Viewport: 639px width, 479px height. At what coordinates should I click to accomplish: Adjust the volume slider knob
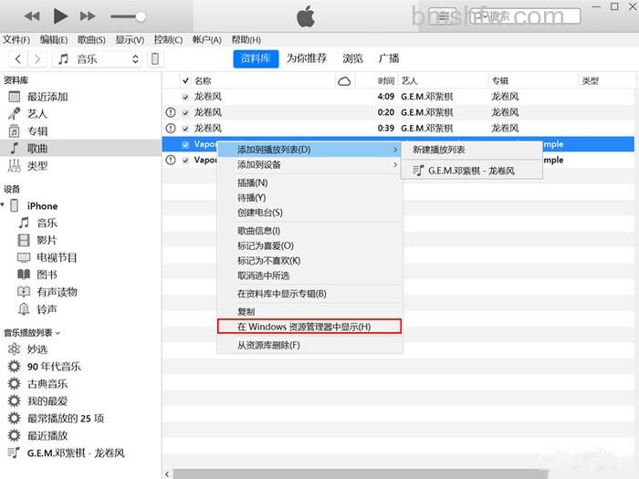click(x=141, y=16)
